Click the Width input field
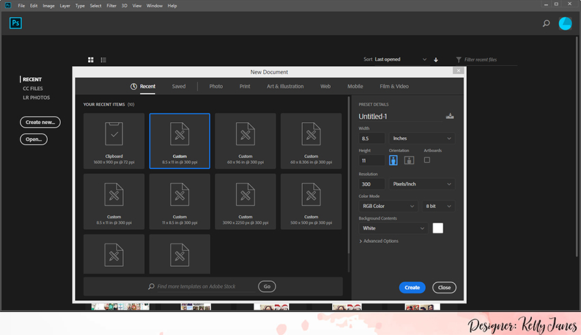Viewport: 581px width, 335px height. [372, 139]
